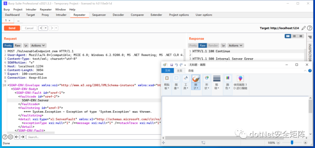The height and width of the screenshot is (148, 315).
Task: Switch the Response view to Raw
Action: pyautogui.click(x=202, y=45)
